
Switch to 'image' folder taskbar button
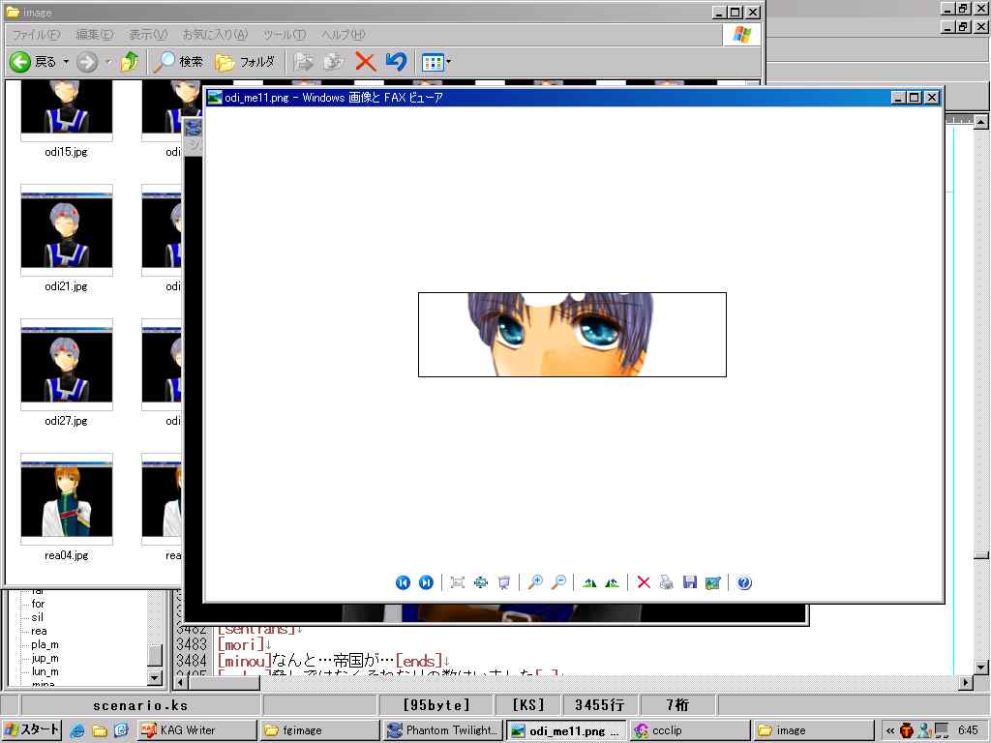(x=813, y=730)
